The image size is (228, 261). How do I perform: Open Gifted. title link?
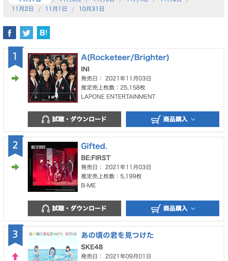click(x=94, y=146)
